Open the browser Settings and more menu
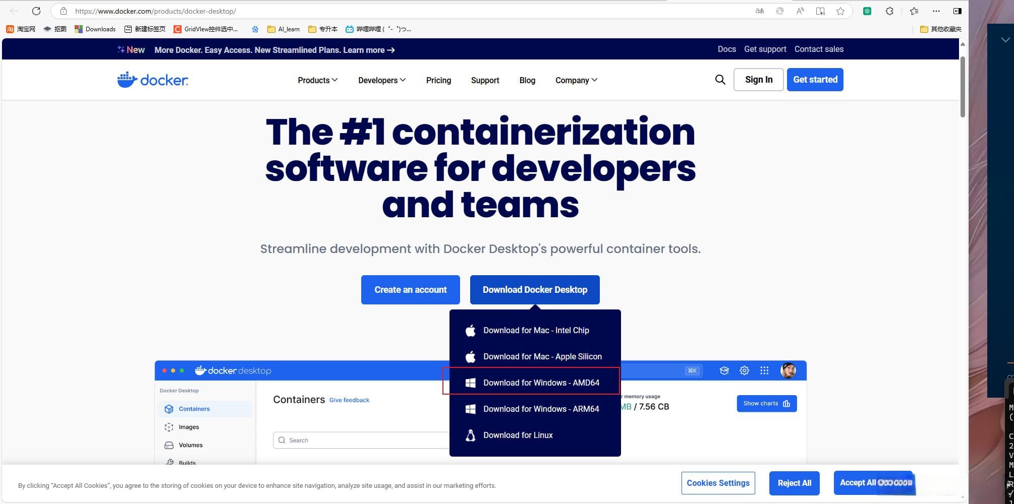Screen dimensions: 1014x504 pos(936,11)
